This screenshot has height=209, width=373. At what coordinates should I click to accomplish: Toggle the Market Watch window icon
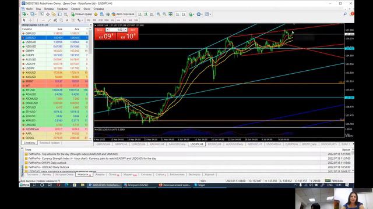coord(41,14)
